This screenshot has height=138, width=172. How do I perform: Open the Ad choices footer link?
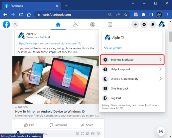coord(140,105)
